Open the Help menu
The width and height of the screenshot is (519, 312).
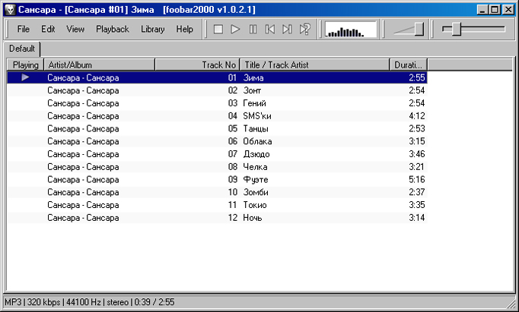[184, 29]
